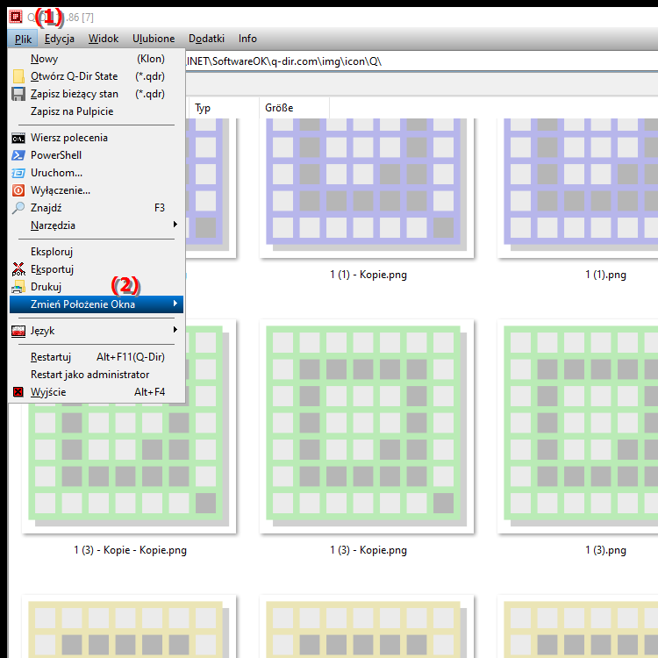The width and height of the screenshot is (658, 658).
Task: Expand the Język submenu
Action: click(97, 331)
